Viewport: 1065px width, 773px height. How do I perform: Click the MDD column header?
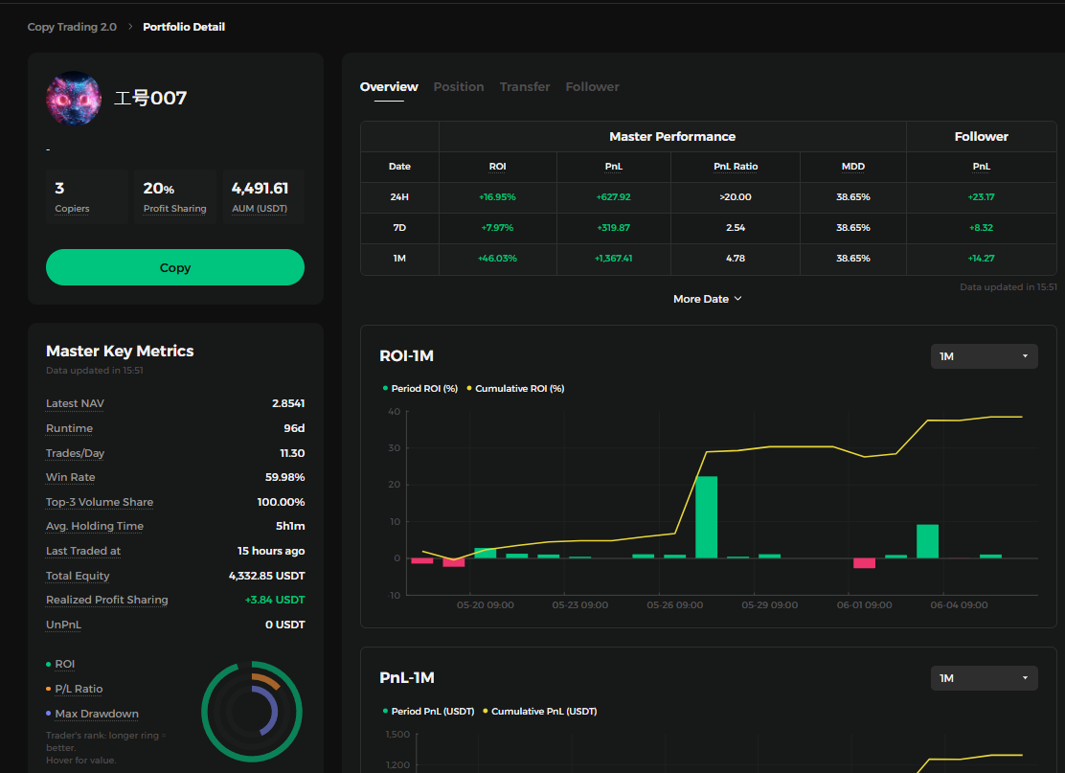[x=853, y=167]
